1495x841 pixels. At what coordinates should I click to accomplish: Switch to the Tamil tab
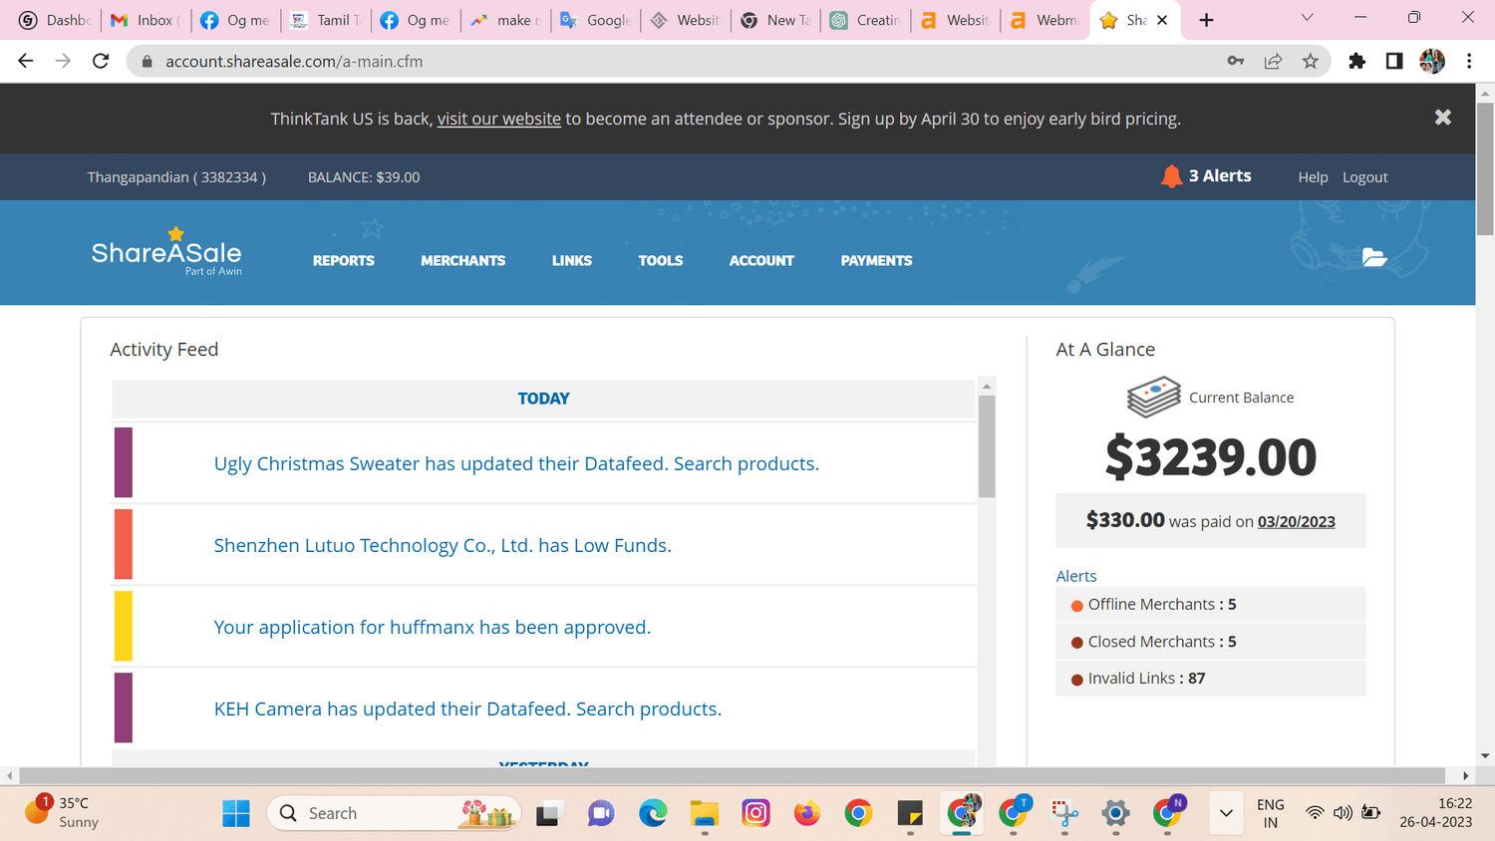pos(326,20)
